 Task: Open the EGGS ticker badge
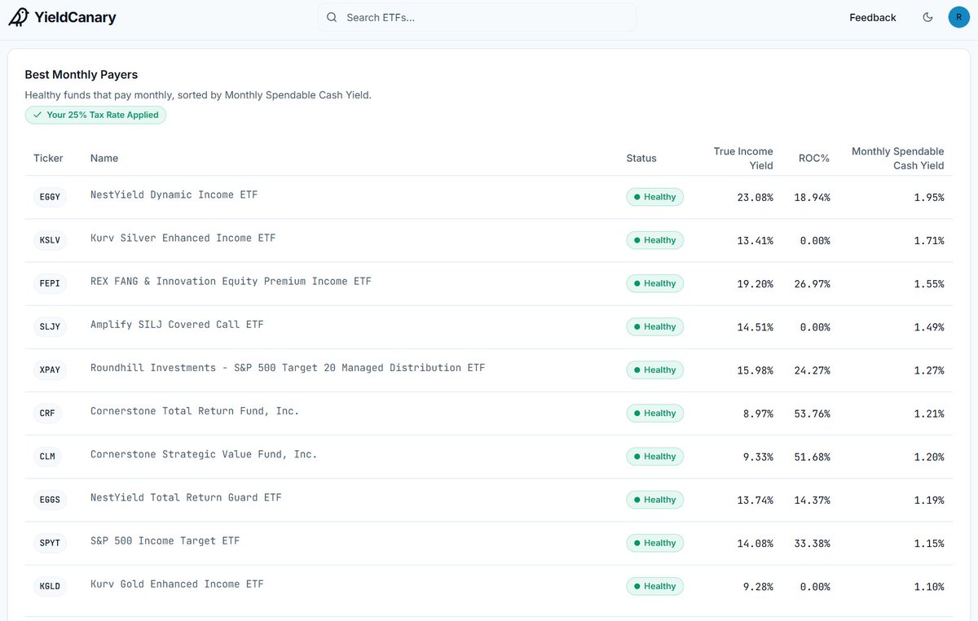pos(50,499)
